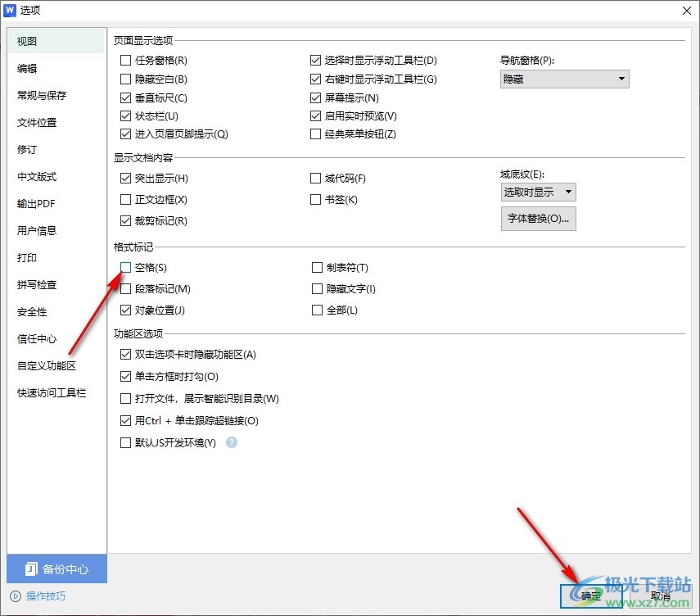Check the 空格(S) format mark
Image resolution: width=700 pixels, height=616 pixels.
[x=126, y=268]
